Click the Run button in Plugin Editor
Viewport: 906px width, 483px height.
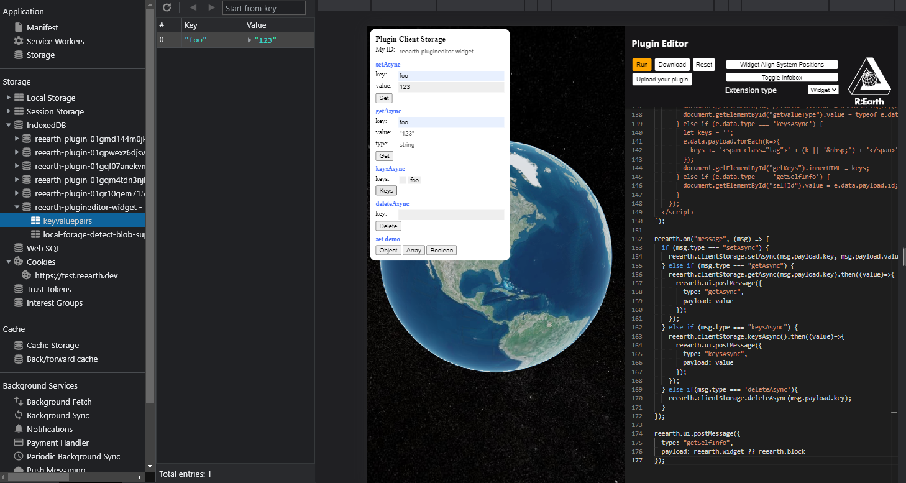[x=642, y=65]
